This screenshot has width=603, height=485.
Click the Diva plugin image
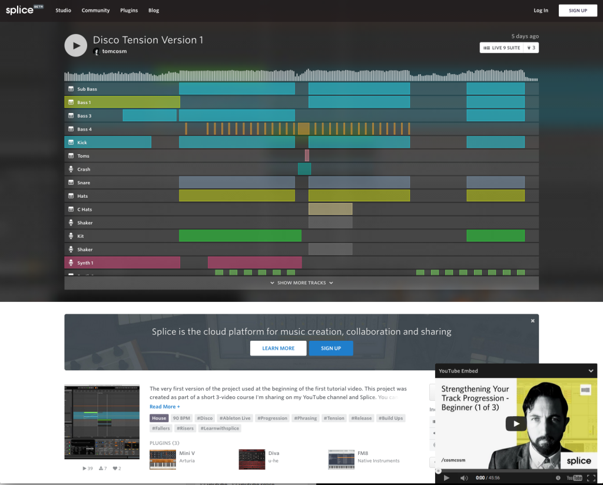click(x=252, y=460)
